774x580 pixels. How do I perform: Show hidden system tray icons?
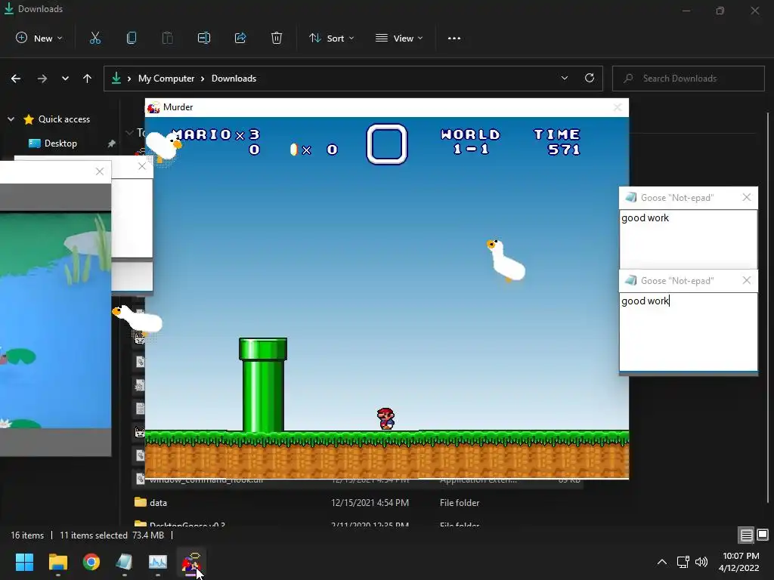pyautogui.click(x=662, y=562)
